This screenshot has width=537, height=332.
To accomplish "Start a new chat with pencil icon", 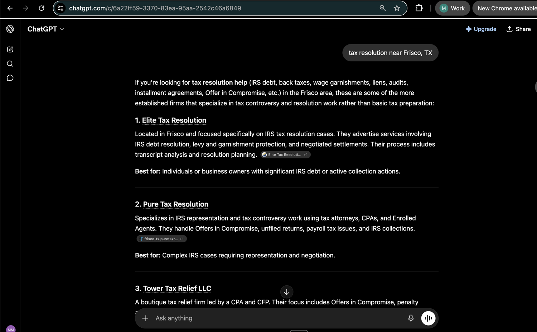I will coord(10,49).
